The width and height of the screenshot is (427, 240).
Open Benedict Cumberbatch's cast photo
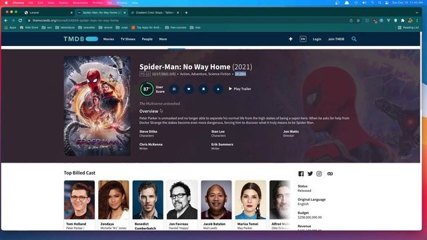[x=148, y=200]
